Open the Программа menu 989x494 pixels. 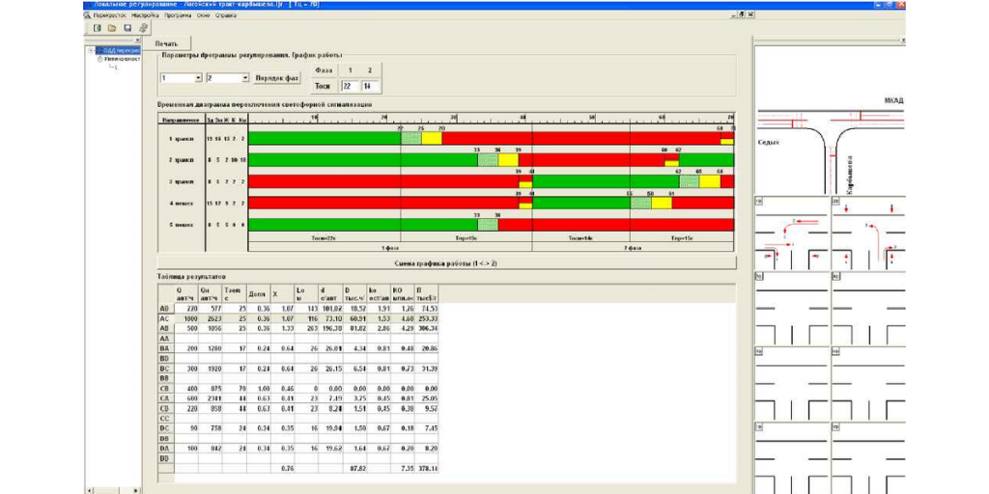[x=177, y=15]
